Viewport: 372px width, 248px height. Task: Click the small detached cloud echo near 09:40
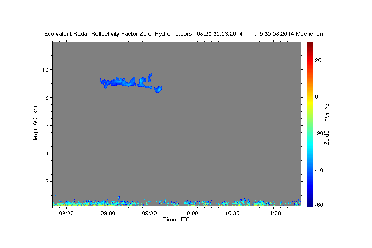pos(158,90)
